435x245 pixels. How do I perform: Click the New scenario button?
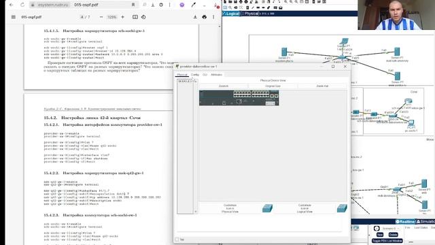(x=380, y=235)
